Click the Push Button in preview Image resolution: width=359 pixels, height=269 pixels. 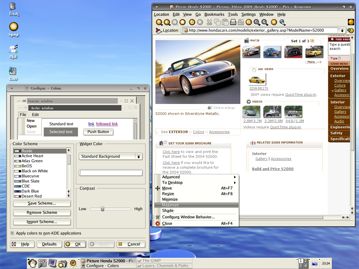(98, 132)
